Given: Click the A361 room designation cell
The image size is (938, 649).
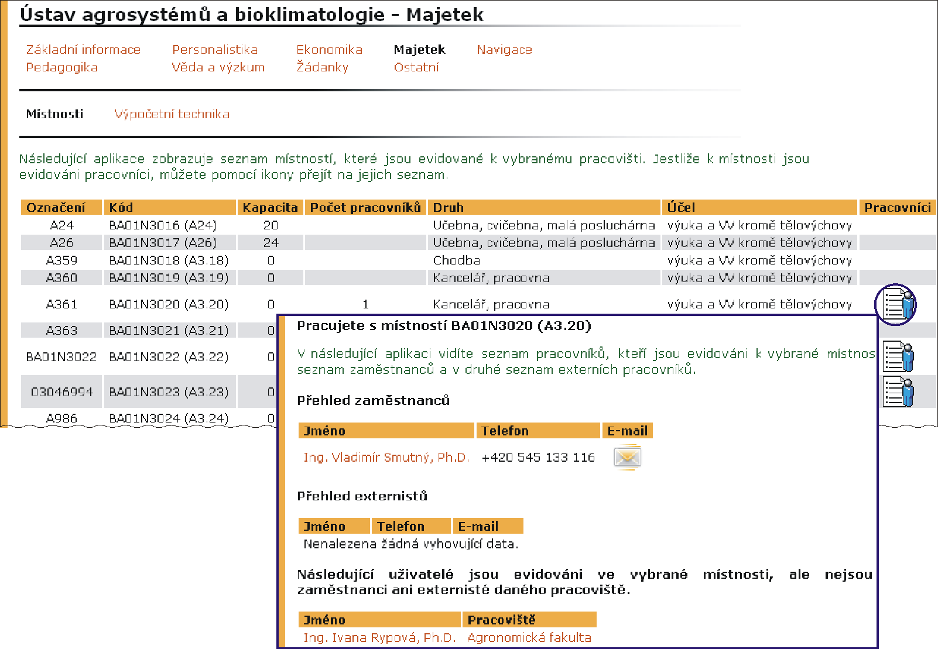Looking at the screenshot, I should (x=61, y=304).
